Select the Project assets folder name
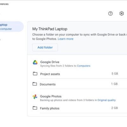Image resolution: width=127 pixels, height=127 pixels. coord(50,74)
